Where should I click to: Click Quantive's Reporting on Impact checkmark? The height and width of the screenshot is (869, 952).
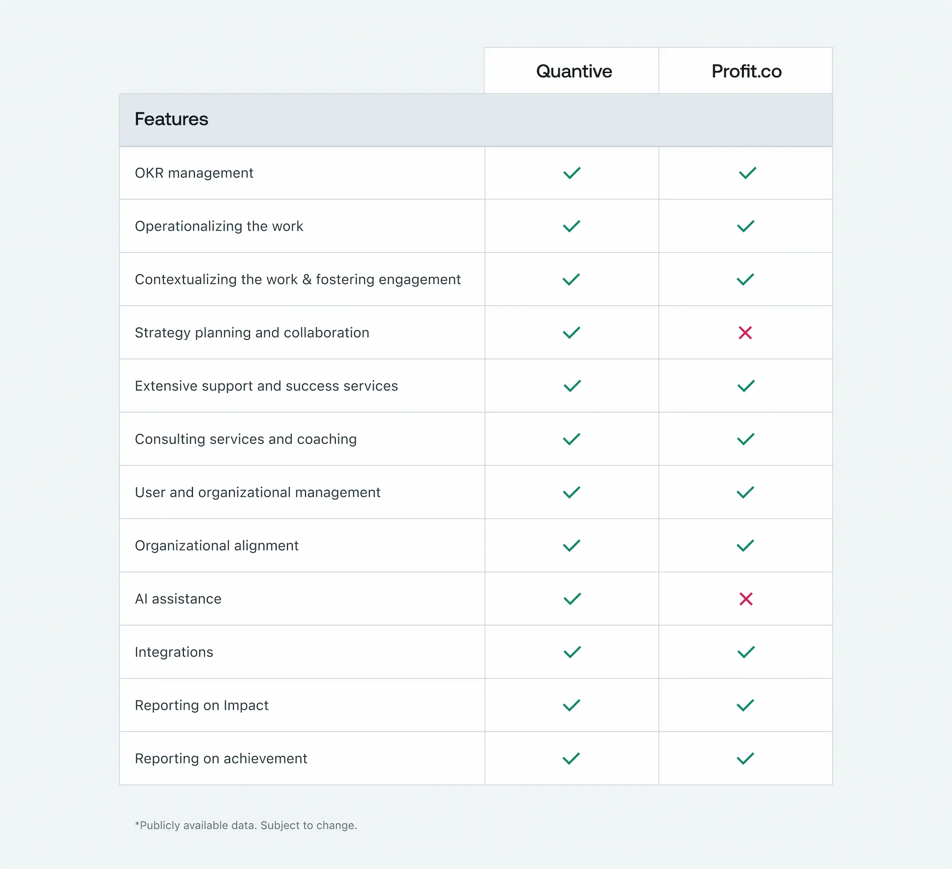[x=572, y=705]
